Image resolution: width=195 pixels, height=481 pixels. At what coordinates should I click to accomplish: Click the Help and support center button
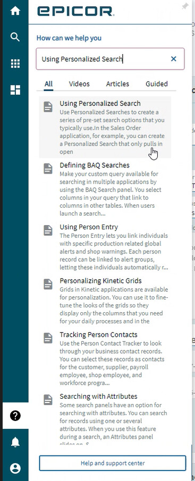click(x=113, y=463)
